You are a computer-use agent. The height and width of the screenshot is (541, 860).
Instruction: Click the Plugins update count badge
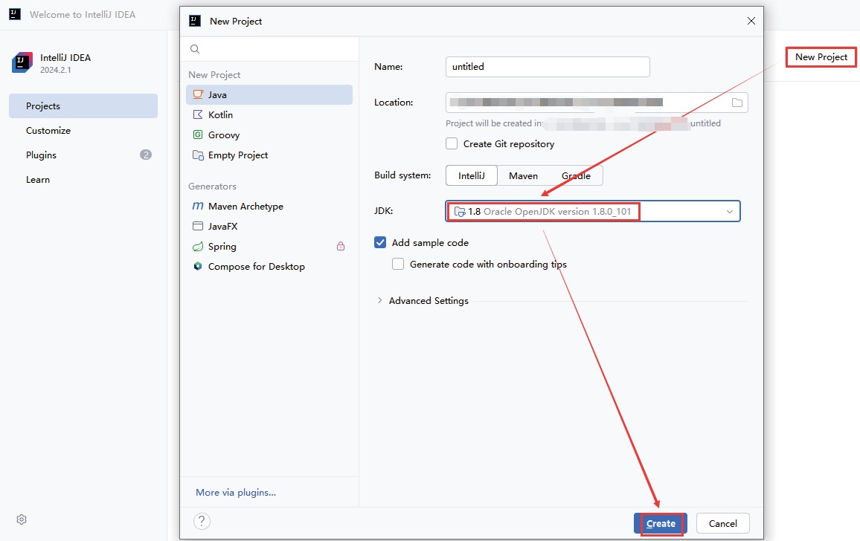click(x=146, y=155)
